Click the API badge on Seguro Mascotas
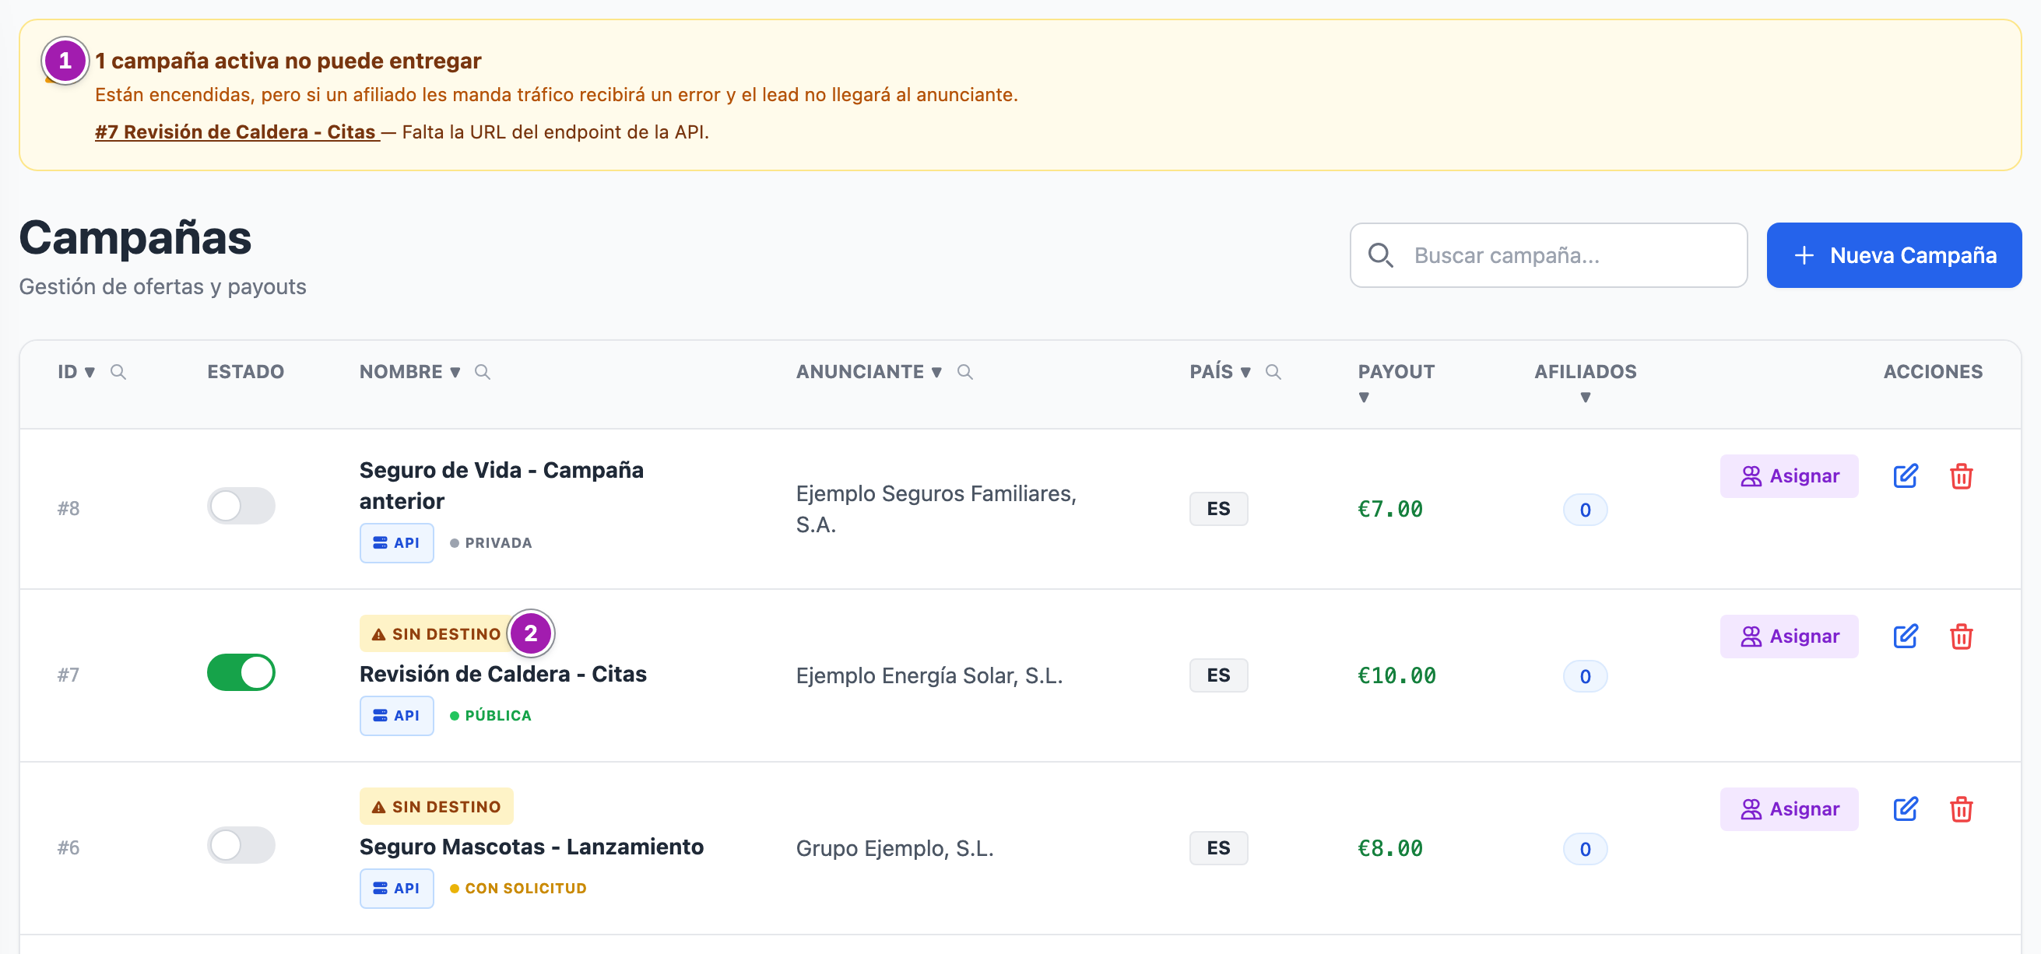The width and height of the screenshot is (2041, 954). pos(396,888)
